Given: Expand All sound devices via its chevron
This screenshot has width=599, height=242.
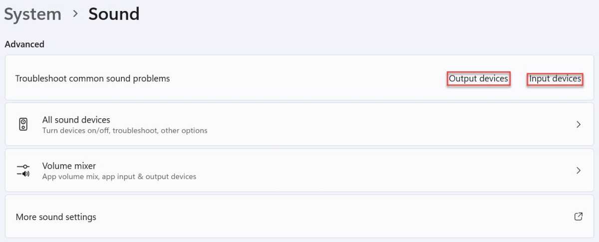Looking at the screenshot, I should (579, 125).
